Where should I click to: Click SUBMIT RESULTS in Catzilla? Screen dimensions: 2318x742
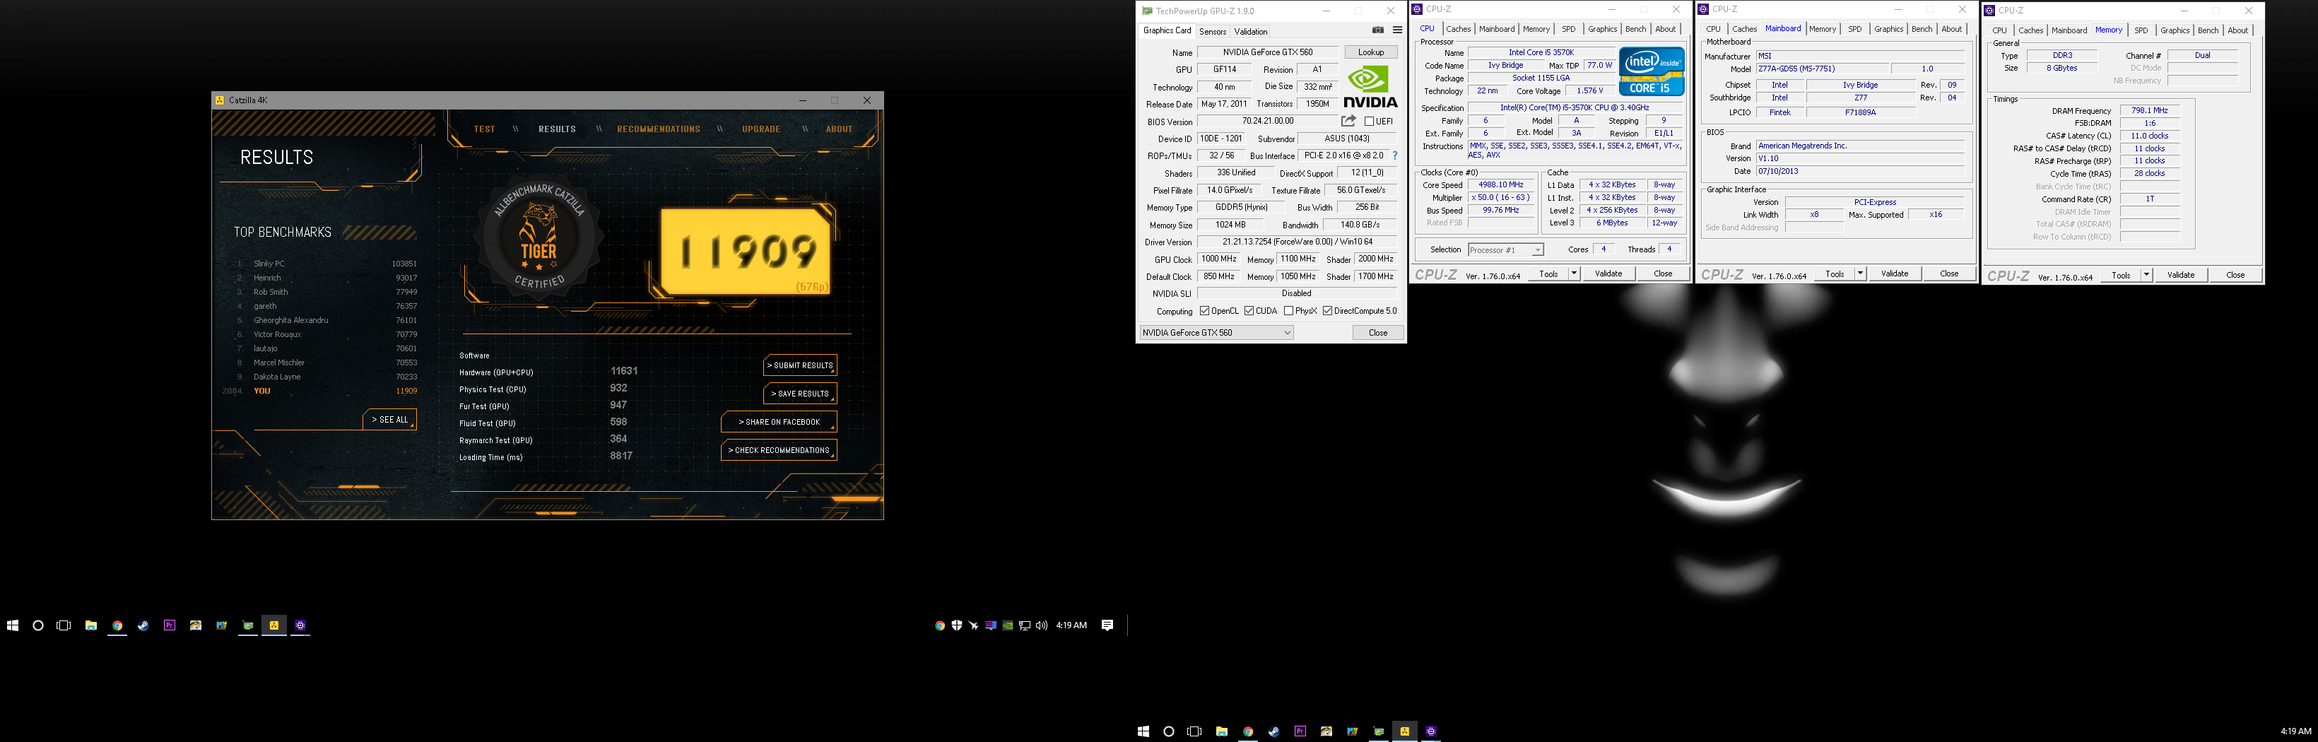(800, 365)
